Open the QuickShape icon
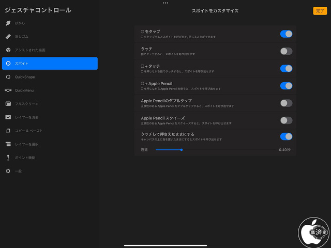 (x=8, y=77)
